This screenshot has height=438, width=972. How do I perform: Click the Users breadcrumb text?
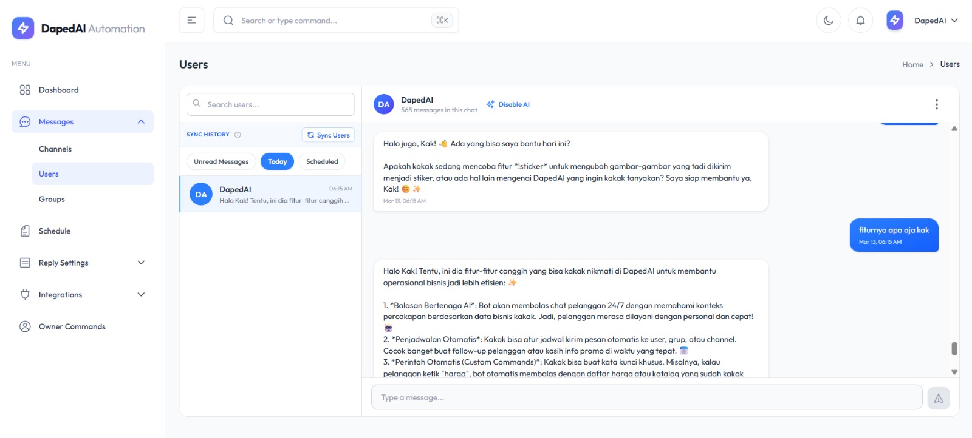pos(950,64)
